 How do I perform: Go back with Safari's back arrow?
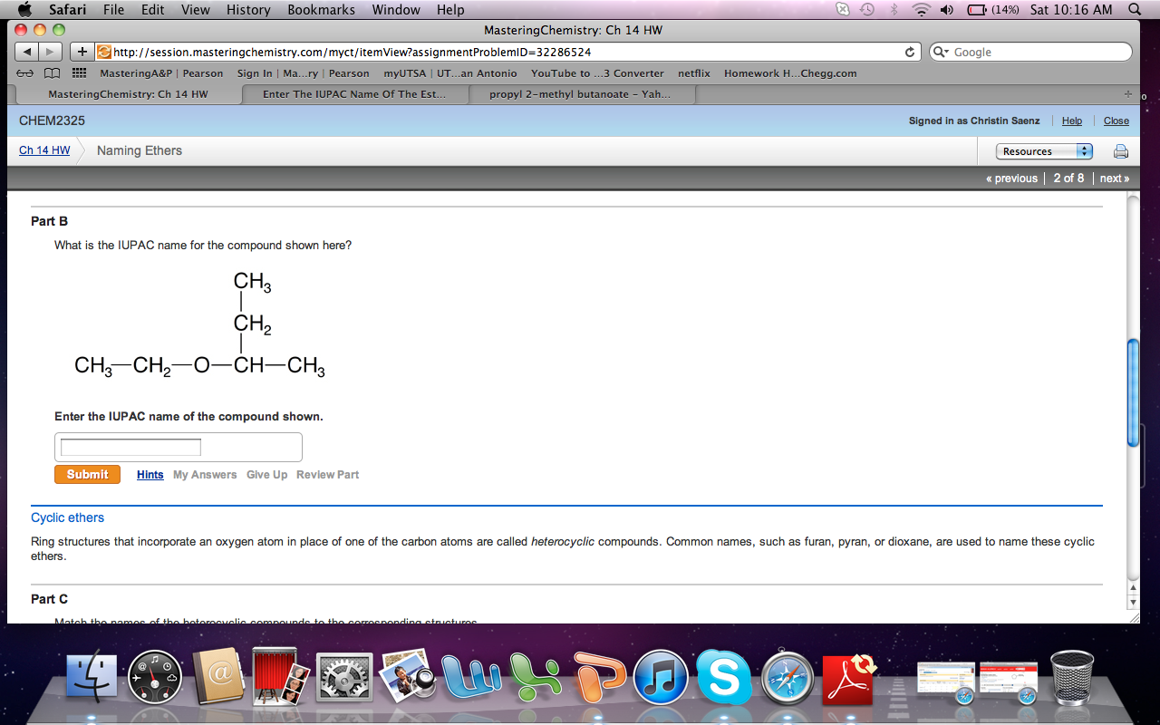click(27, 53)
